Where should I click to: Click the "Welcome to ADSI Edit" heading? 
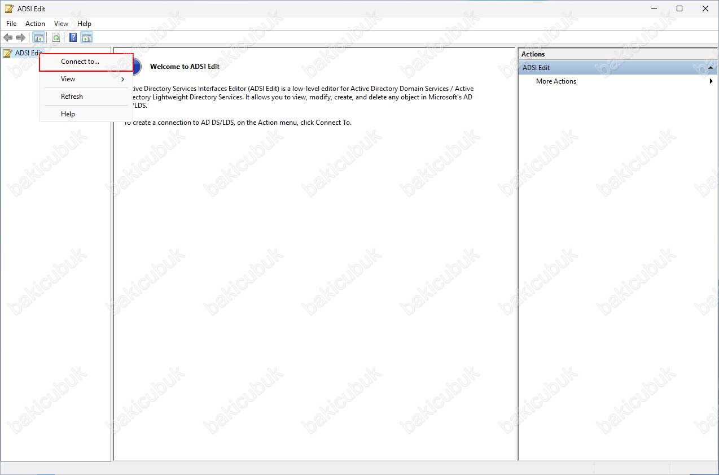(x=185, y=66)
